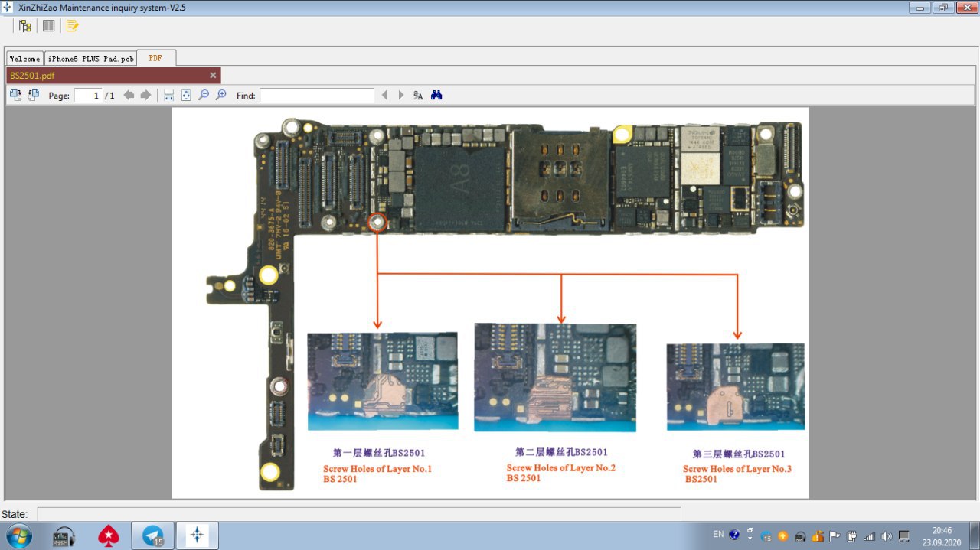Open the network signal tray icon
Viewport: 980px width, 550px height.
tap(869, 536)
